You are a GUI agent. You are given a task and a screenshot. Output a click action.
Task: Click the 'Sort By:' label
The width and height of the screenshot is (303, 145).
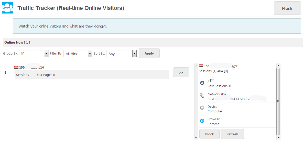point(99,54)
